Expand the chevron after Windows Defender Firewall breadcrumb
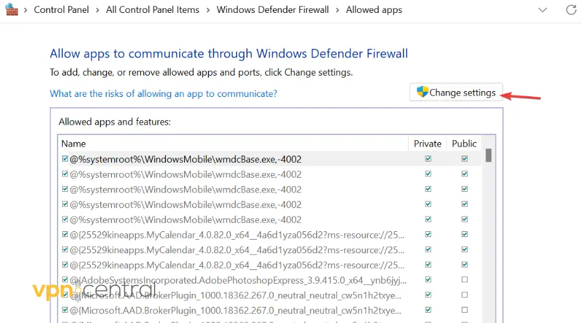Screen dimensions: 582x323 click(x=338, y=10)
